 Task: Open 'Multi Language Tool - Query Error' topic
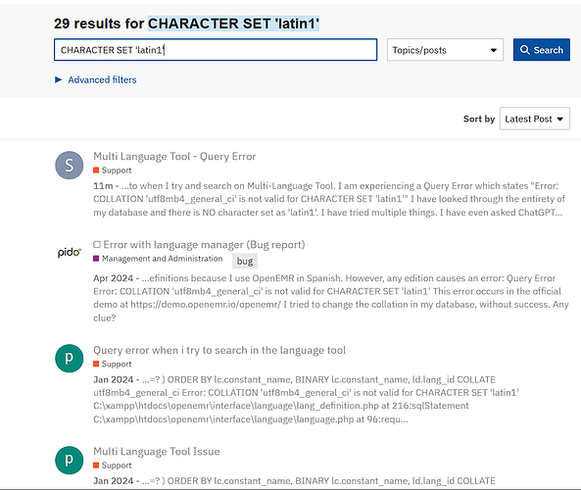(174, 157)
